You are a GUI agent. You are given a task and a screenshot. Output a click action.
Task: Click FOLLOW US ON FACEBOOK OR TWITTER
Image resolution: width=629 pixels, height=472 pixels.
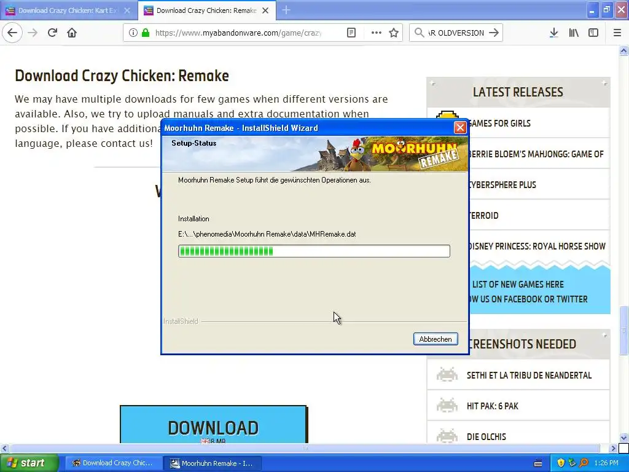[528, 299]
